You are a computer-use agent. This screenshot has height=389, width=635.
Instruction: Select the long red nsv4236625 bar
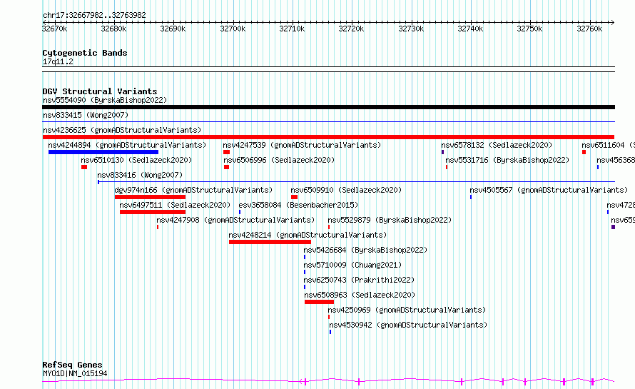click(328, 137)
